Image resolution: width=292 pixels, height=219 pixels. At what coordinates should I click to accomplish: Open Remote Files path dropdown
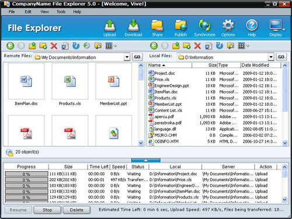click(x=127, y=57)
